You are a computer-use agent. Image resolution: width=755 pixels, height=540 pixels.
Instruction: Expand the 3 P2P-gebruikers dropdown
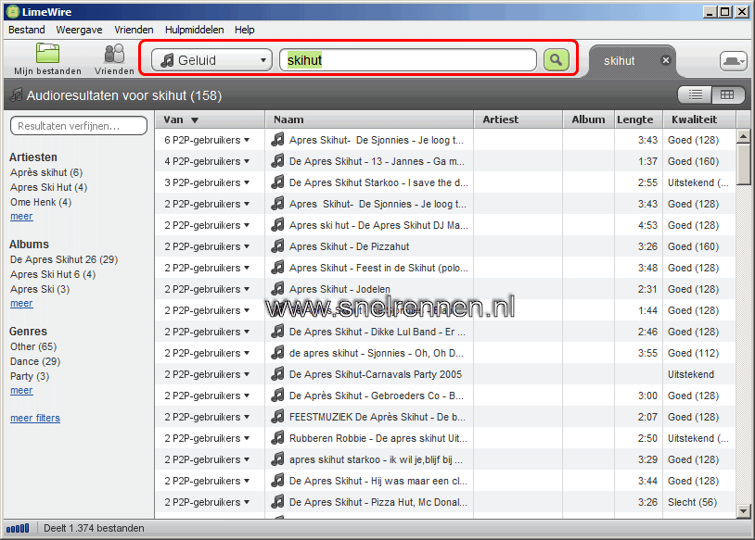coord(247,182)
